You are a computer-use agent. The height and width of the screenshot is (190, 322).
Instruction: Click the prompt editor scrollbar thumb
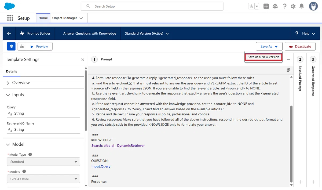pyautogui.click(x=292, y=144)
